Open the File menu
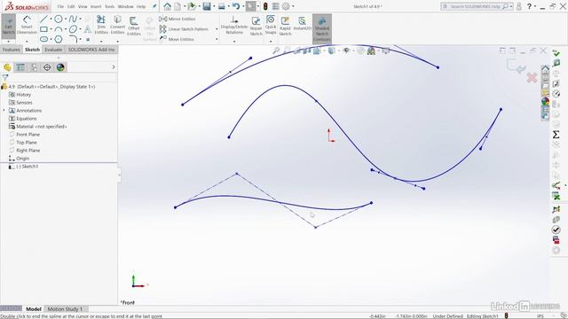568x319 pixels. 60,6
